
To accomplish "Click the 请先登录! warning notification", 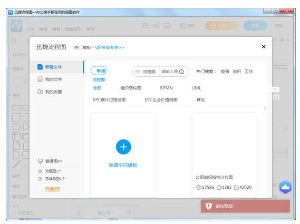I will [x=245, y=206].
